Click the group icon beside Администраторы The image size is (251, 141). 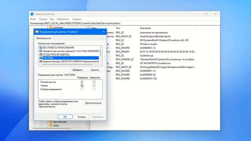(x=41, y=61)
